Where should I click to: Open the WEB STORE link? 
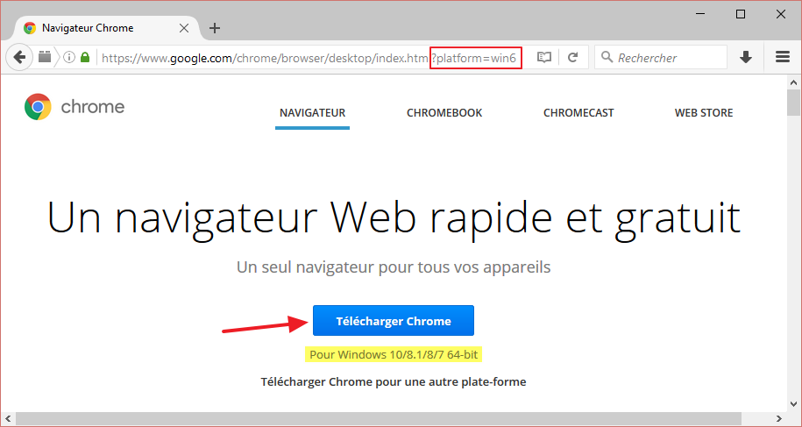click(x=704, y=113)
